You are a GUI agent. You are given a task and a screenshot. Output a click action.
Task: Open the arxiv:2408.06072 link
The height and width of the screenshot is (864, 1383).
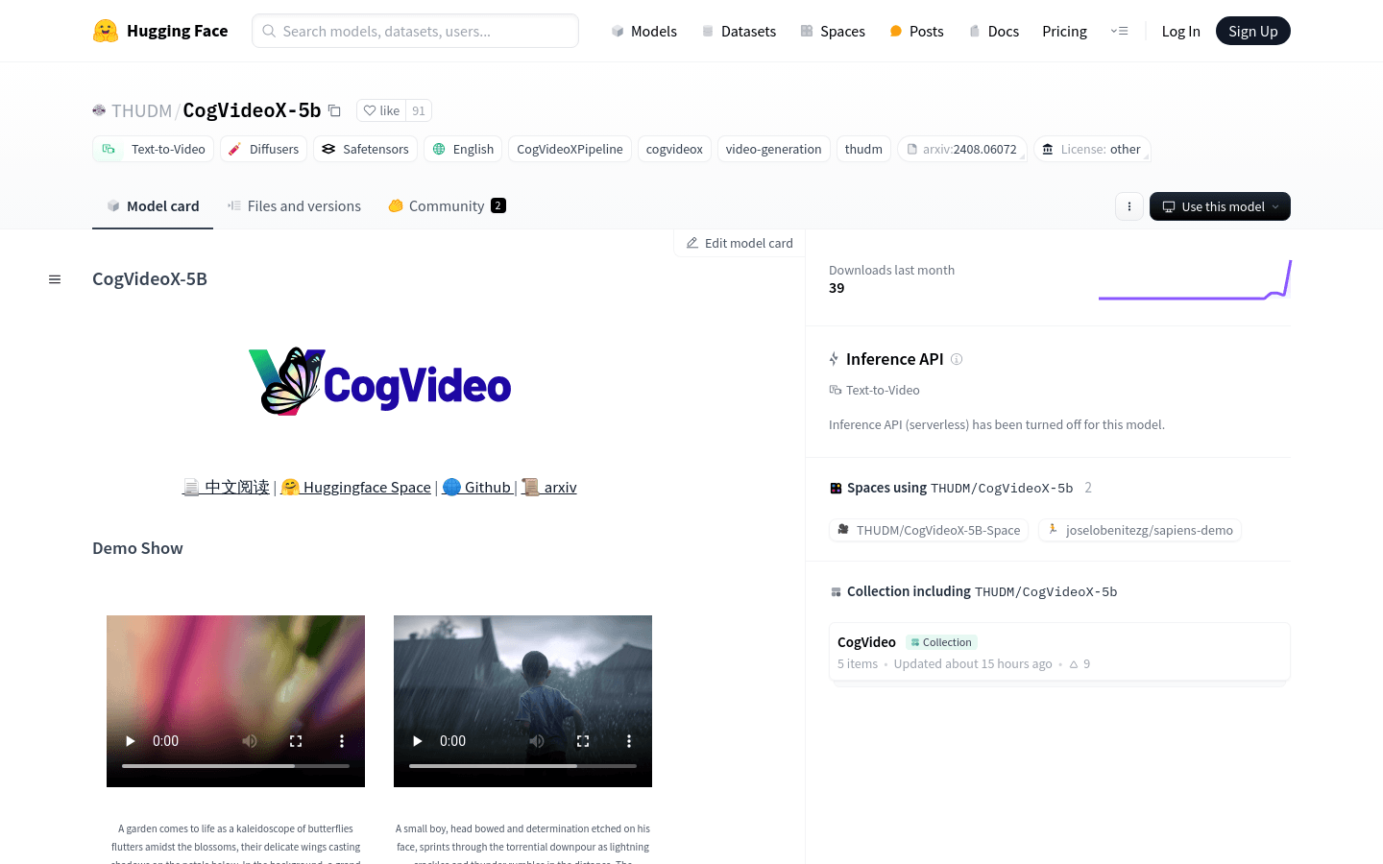[x=962, y=149]
